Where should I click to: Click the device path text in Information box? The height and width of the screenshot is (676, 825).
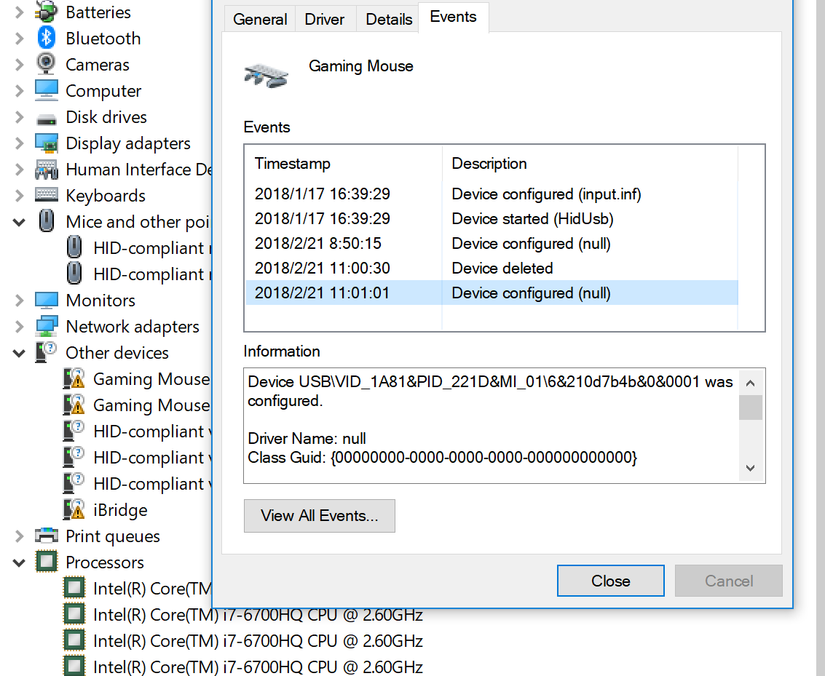click(x=500, y=381)
